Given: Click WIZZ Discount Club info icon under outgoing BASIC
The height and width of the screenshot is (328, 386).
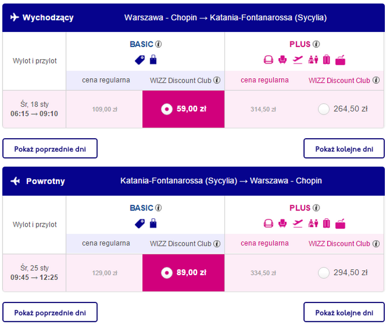Looking at the screenshot, I should coord(217,80).
